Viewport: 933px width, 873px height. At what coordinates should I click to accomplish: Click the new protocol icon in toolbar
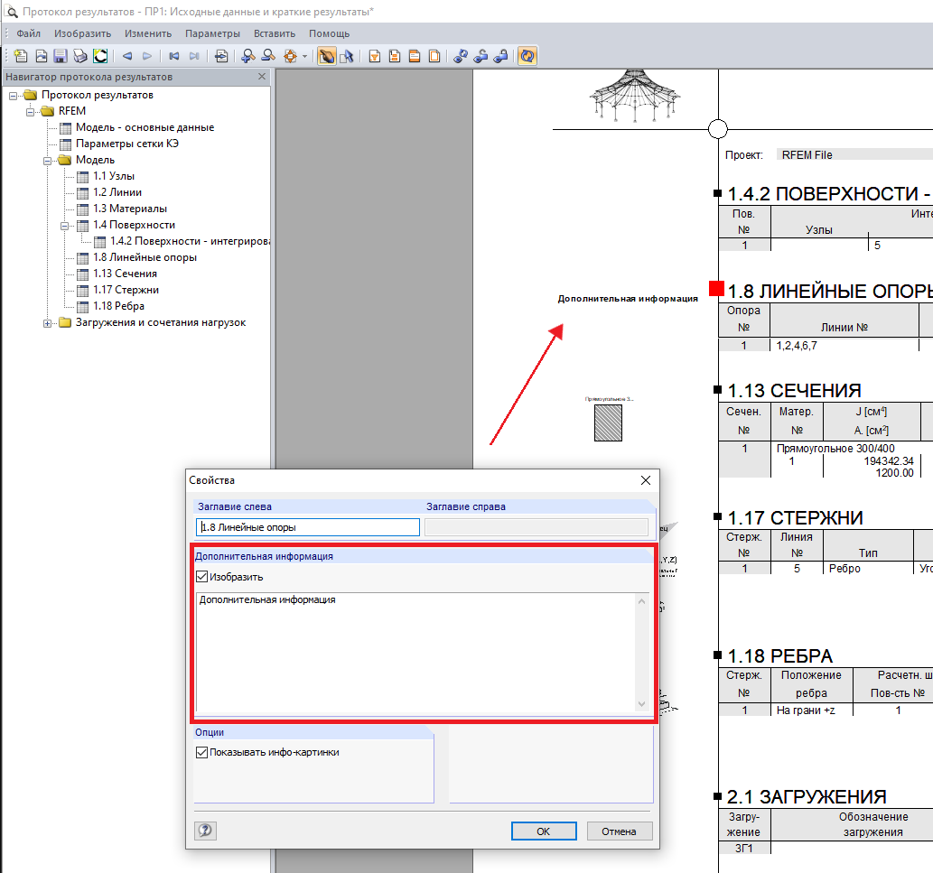coord(21,56)
